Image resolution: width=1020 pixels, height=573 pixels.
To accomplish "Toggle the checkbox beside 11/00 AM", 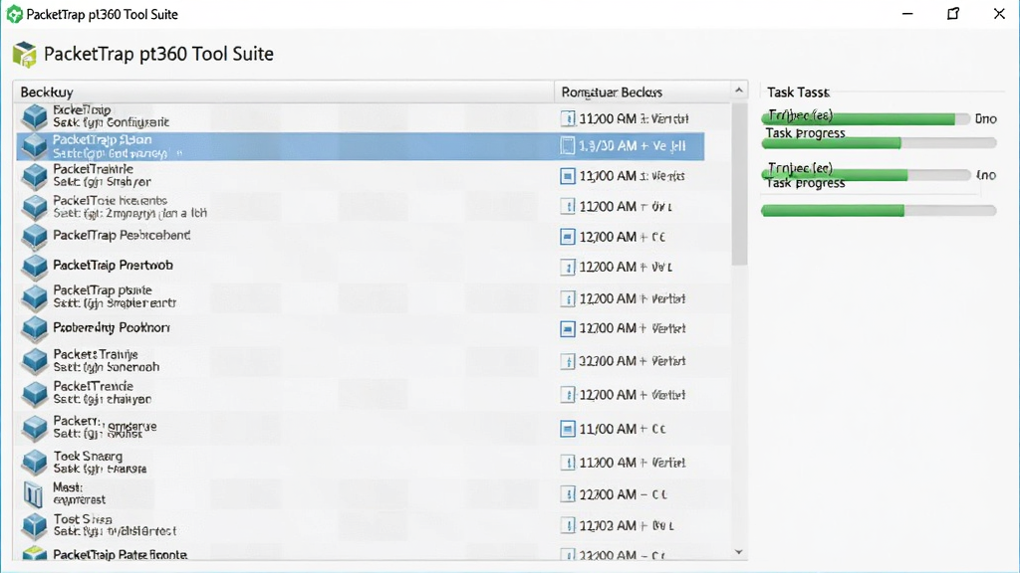I will pos(568,429).
